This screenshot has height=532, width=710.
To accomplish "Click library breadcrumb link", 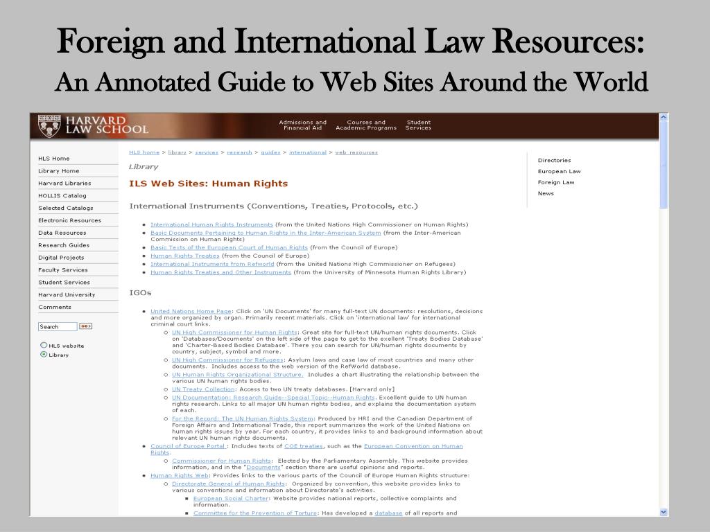I will 177,152.
